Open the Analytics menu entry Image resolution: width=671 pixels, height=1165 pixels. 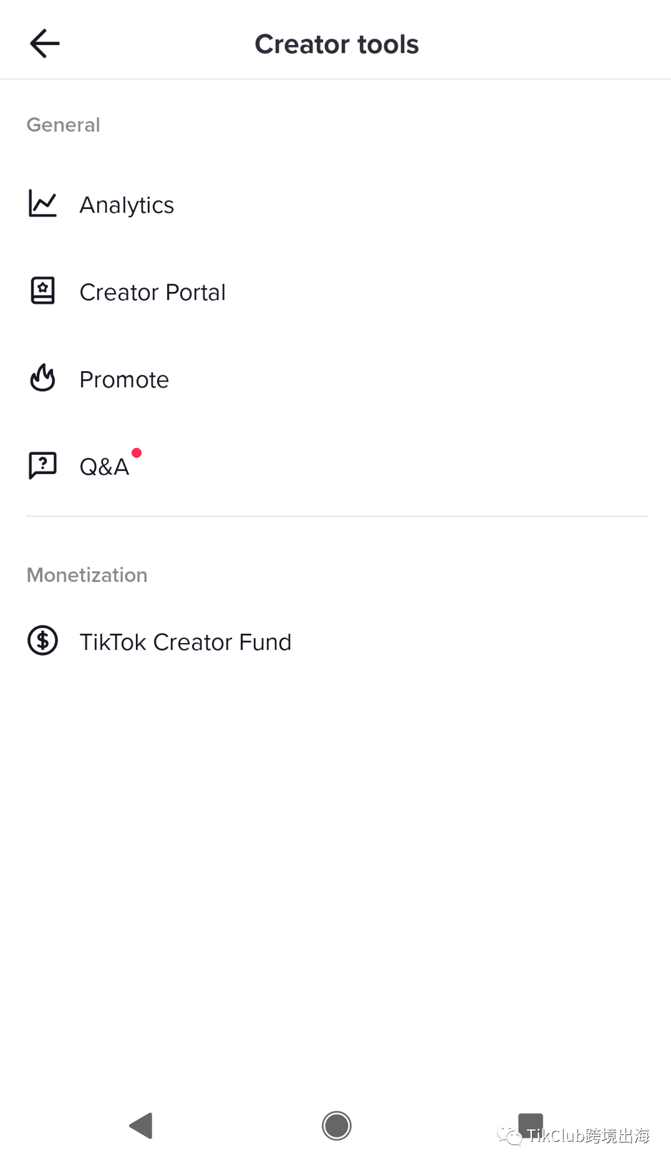coord(335,205)
